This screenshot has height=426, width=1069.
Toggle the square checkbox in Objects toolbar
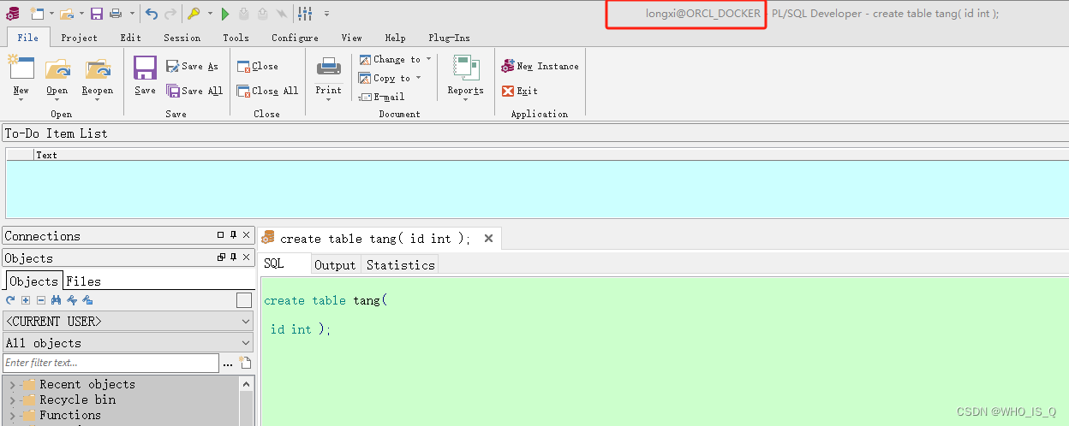tap(244, 300)
